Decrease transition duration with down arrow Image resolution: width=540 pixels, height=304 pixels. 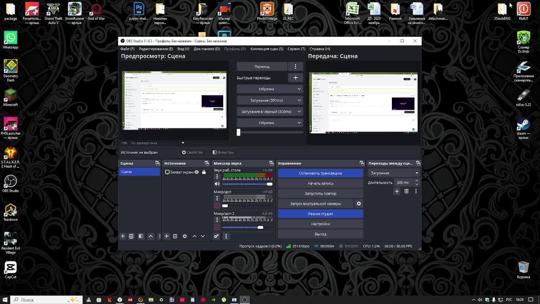(x=416, y=185)
